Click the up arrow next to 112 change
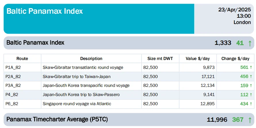This screenshot has height=128, width=256. 251,95
